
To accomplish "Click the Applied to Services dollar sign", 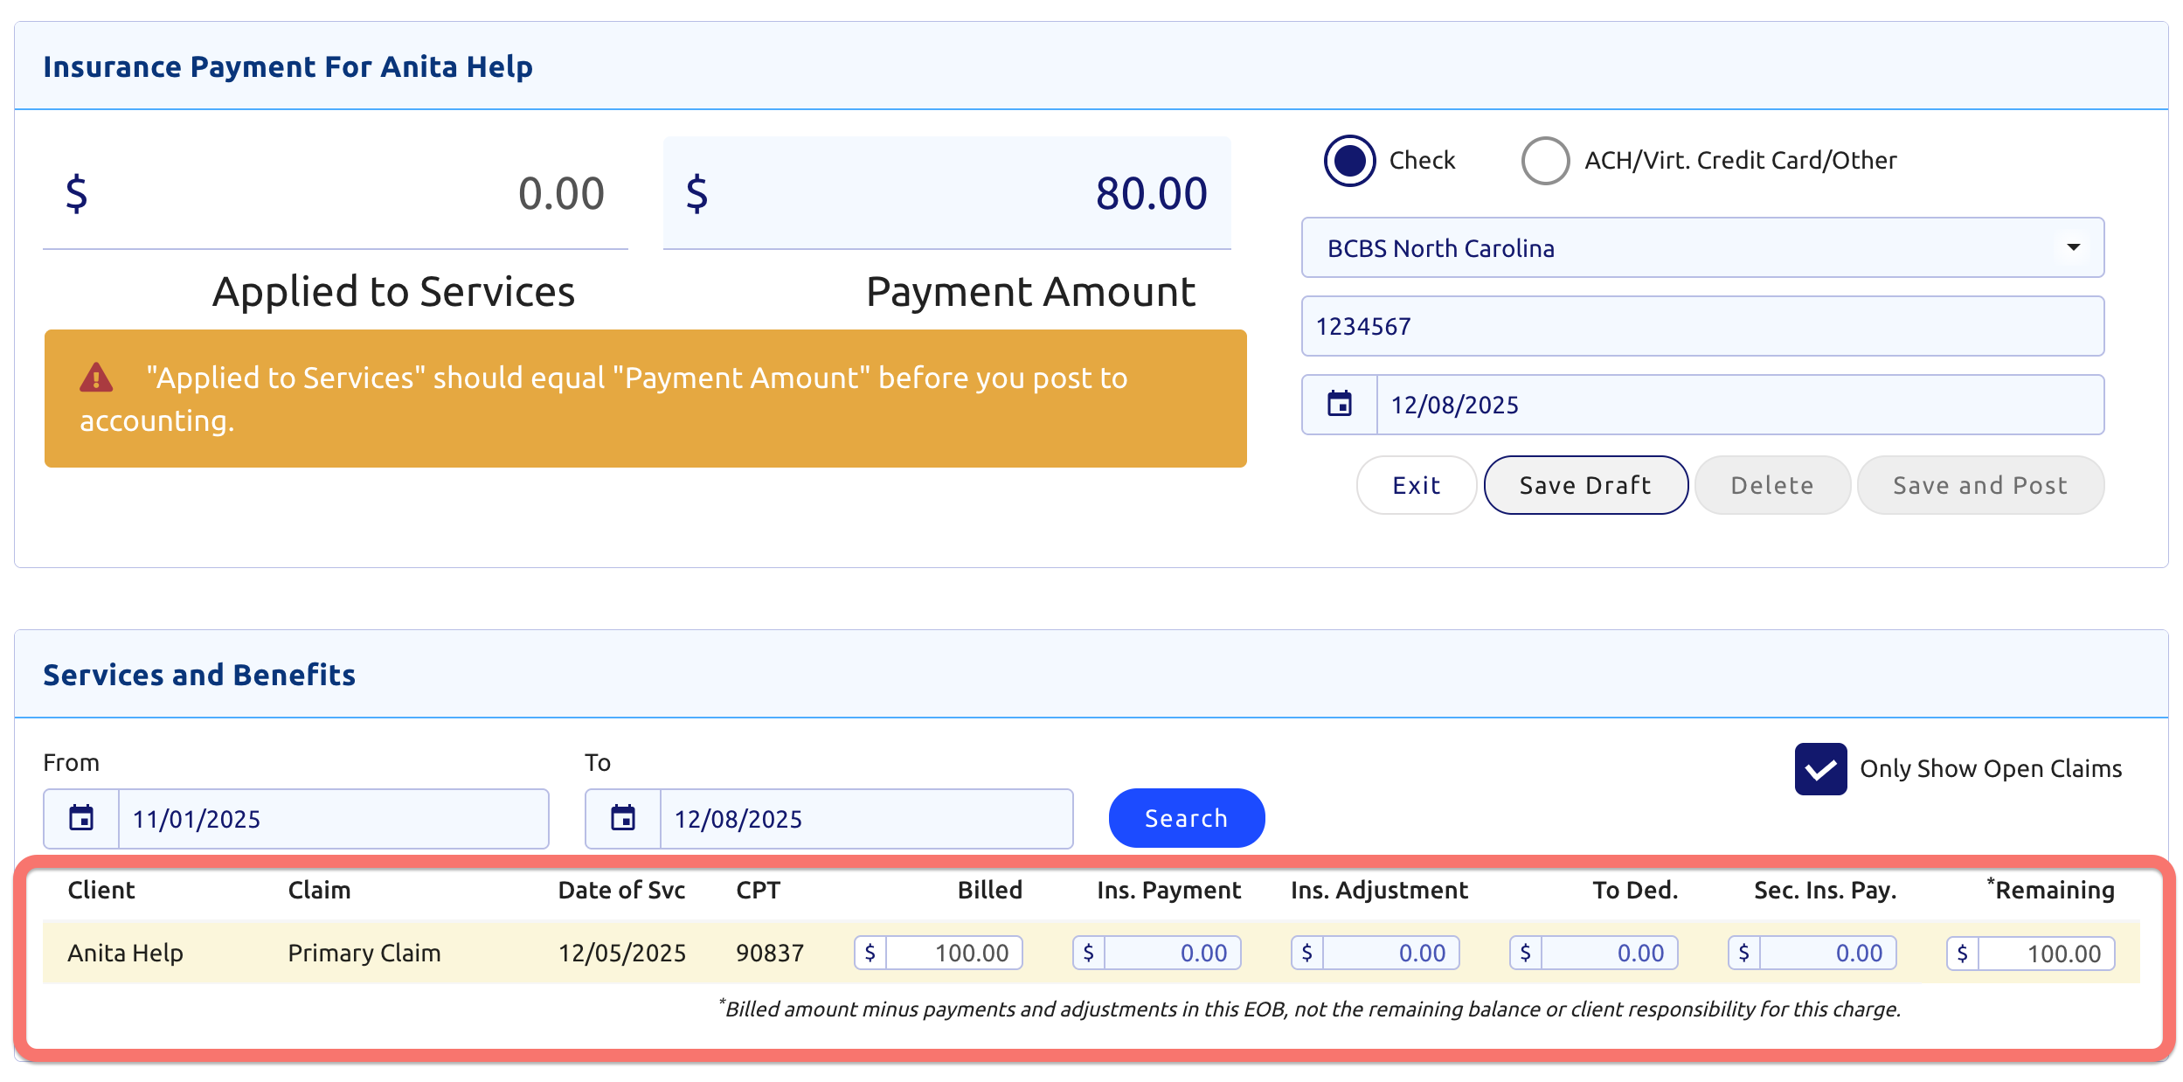I will (77, 193).
